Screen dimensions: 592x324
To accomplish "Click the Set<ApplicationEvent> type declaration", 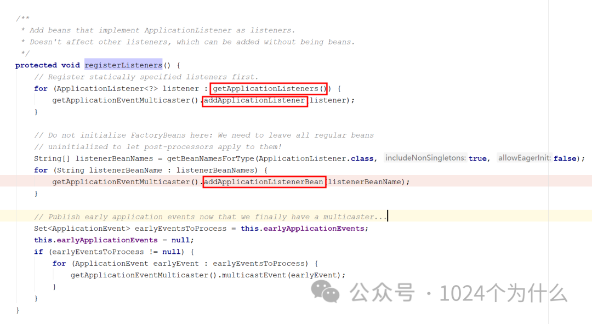I will click(x=82, y=229).
